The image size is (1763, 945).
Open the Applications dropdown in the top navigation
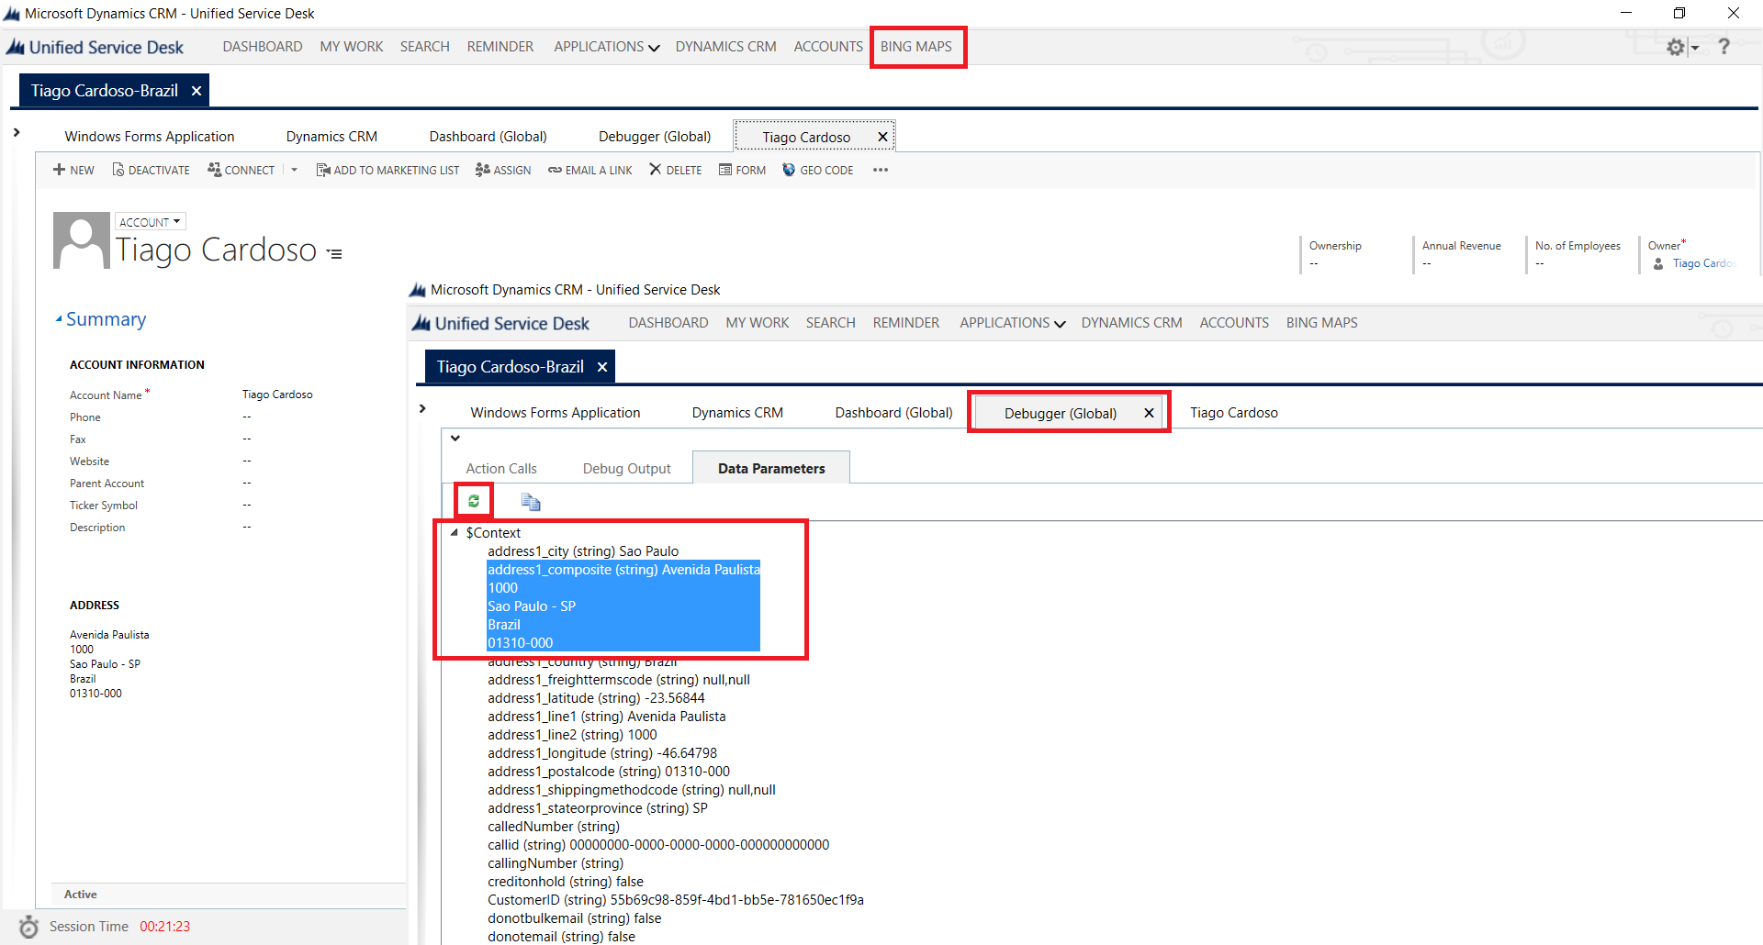(x=606, y=47)
